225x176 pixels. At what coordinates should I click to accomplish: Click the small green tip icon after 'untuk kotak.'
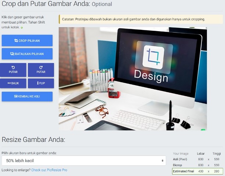click(22, 27)
